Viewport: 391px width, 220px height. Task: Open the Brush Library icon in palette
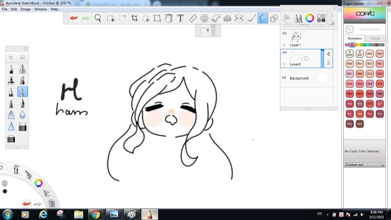tap(23, 57)
